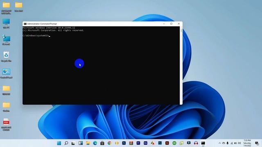
Task: Click the "Administrator: Command Prompt" title text
Action: 42,24
